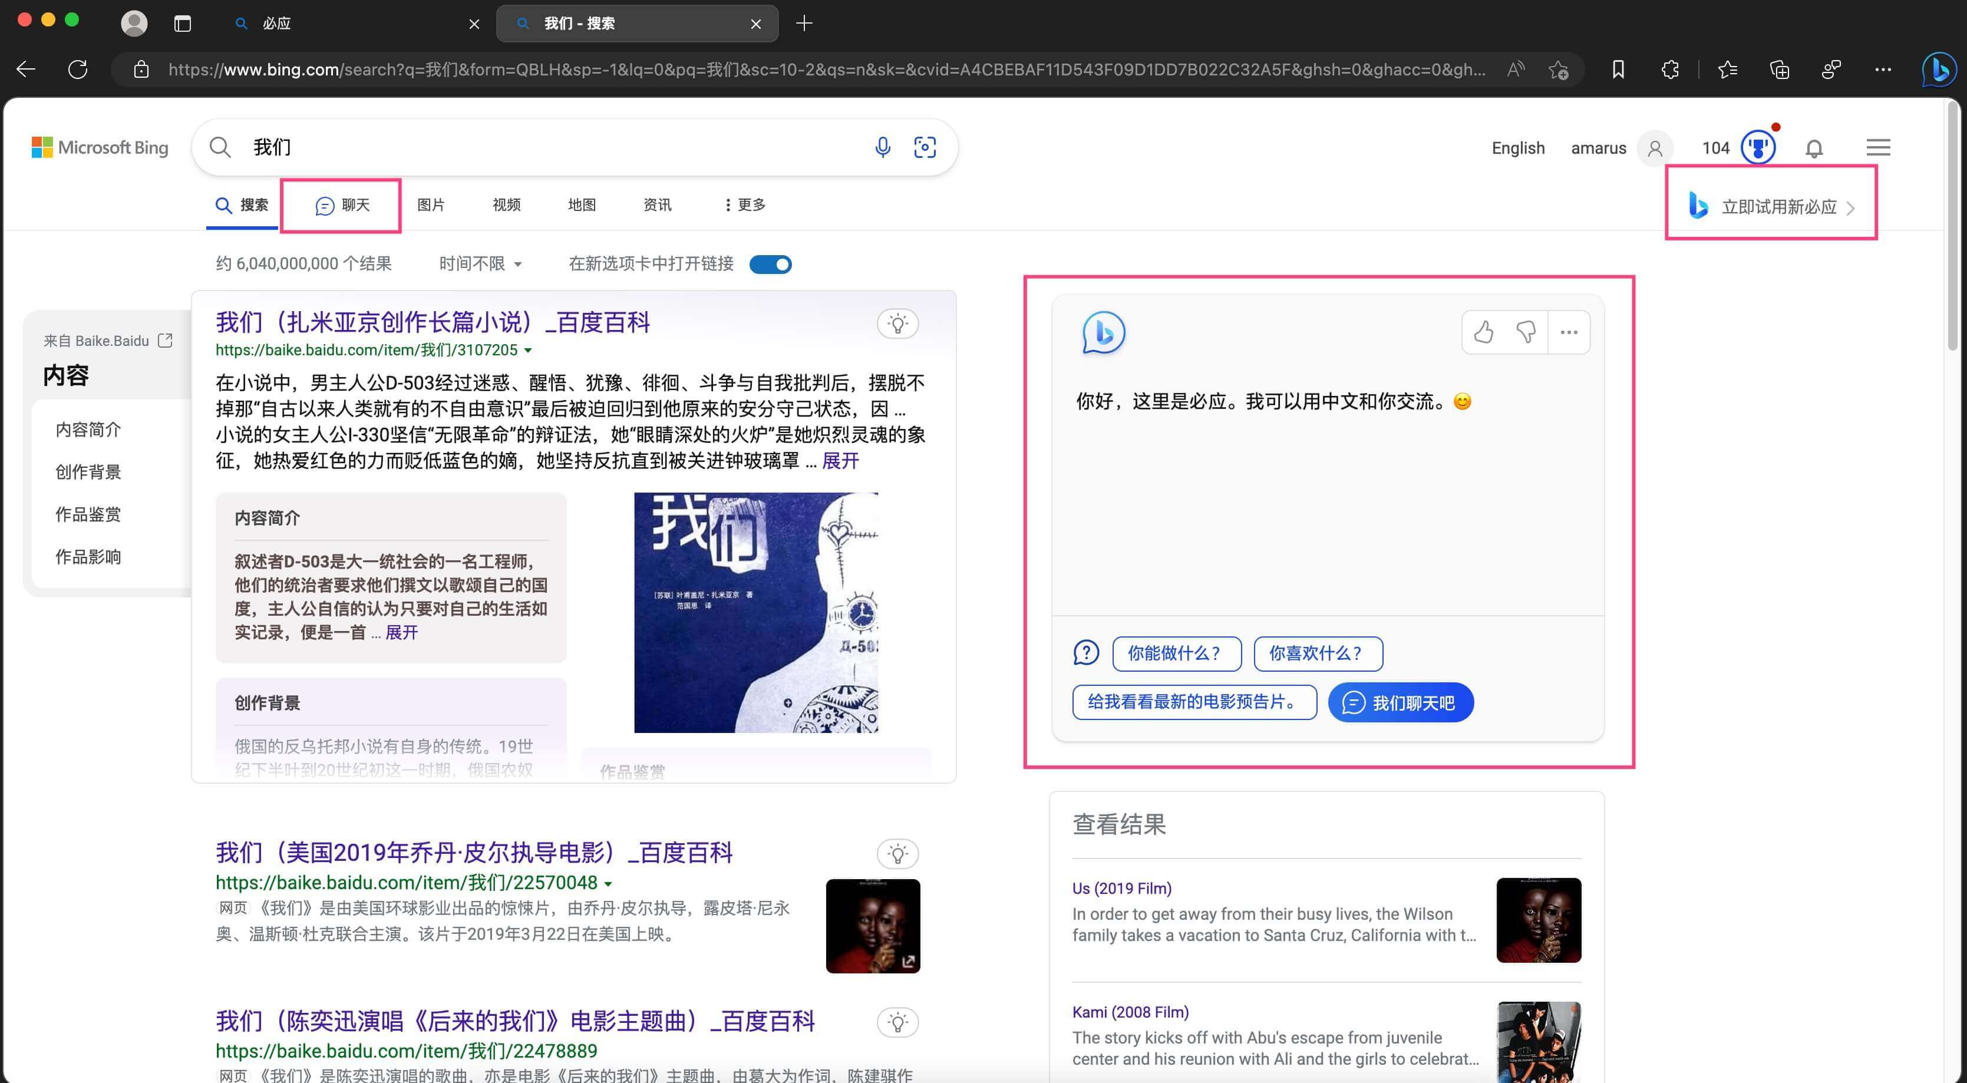Open browser extensions puzzle icon
The height and width of the screenshot is (1083, 1967).
tap(1670, 70)
